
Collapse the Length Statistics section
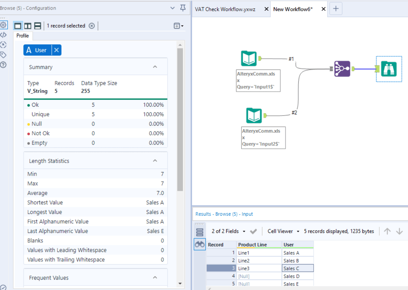pyautogui.click(x=155, y=161)
